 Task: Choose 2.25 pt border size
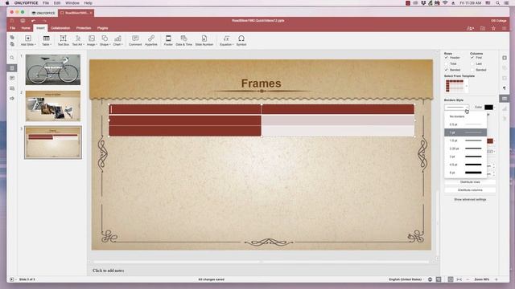click(465, 149)
